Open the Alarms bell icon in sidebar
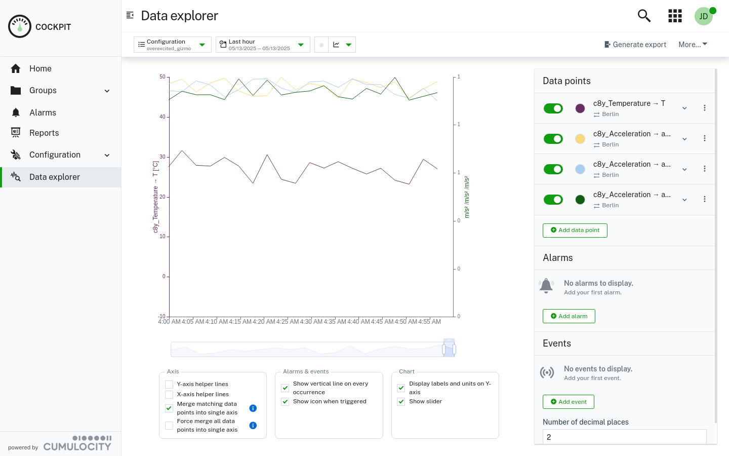The image size is (729, 456). [x=16, y=112]
